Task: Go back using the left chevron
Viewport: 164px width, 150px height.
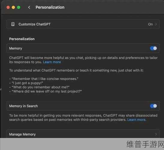Action: [x=29, y=7]
